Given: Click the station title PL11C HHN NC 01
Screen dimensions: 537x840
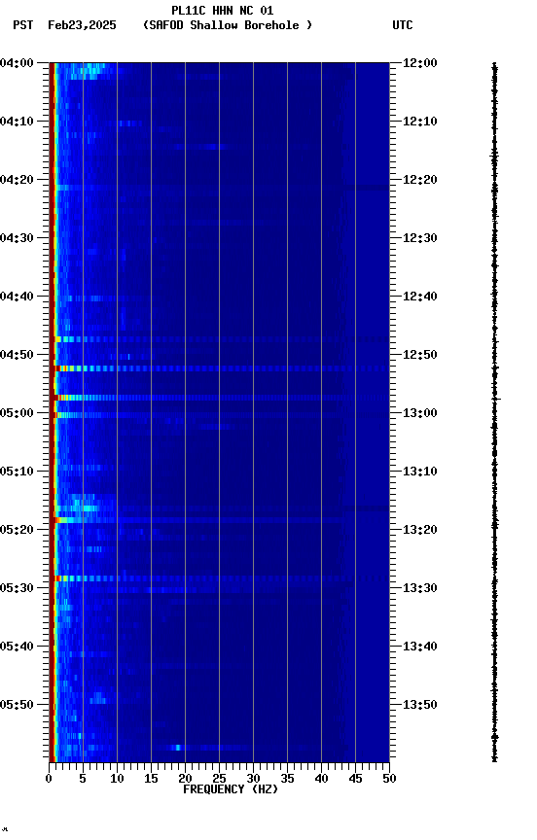Looking at the screenshot, I should (223, 11).
